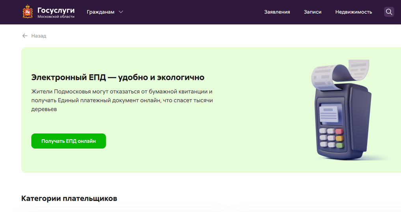
Task: Click heading Электронный ЕПД — удобно и экологично
Action: coord(118,77)
